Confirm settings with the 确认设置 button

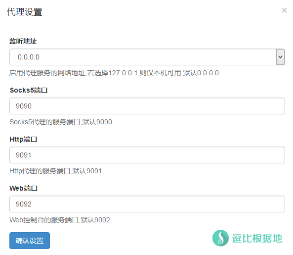(x=30, y=241)
